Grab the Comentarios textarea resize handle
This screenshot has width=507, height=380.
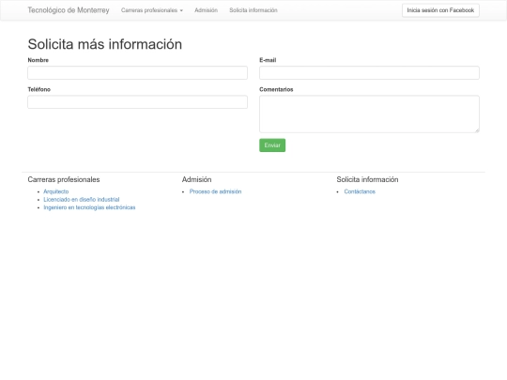[477, 130]
